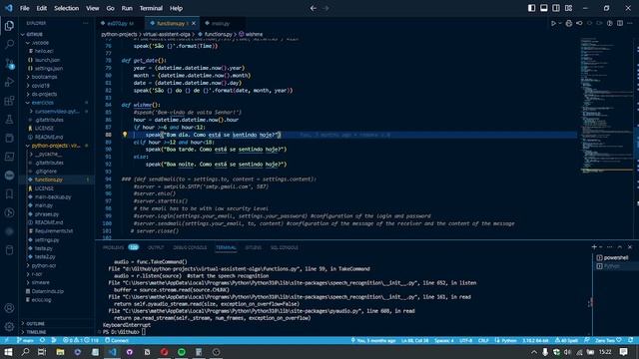639x359 pixels.
Task: Open the Selection menu
Action: [x=67, y=8]
